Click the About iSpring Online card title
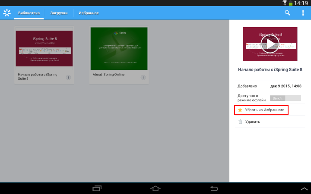Screen dimensions: 311x194 [x=108, y=75]
